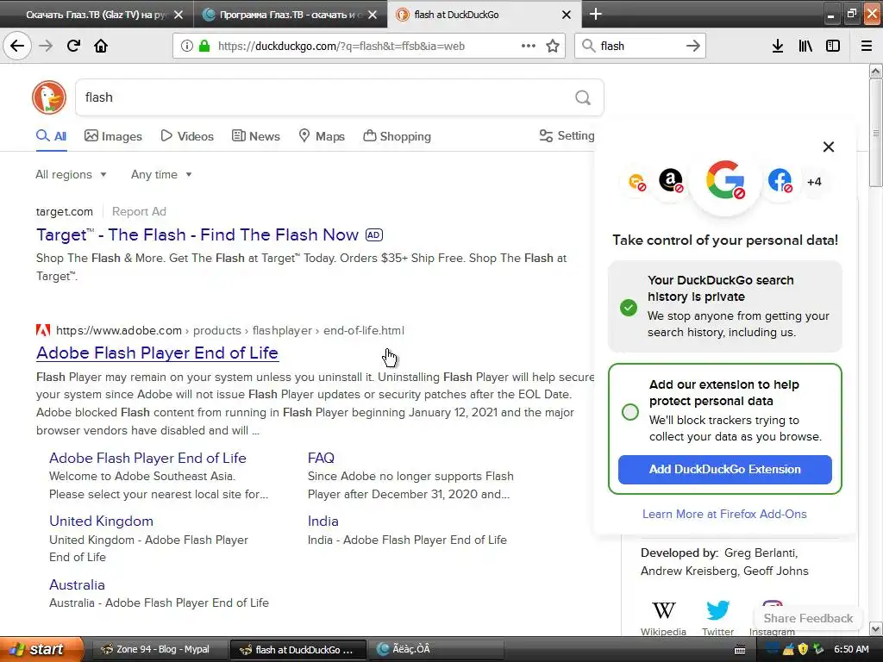This screenshot has height=662, width=883.
Task: Click the 6:50 AM system clock
Action: (x=851, y=649)
